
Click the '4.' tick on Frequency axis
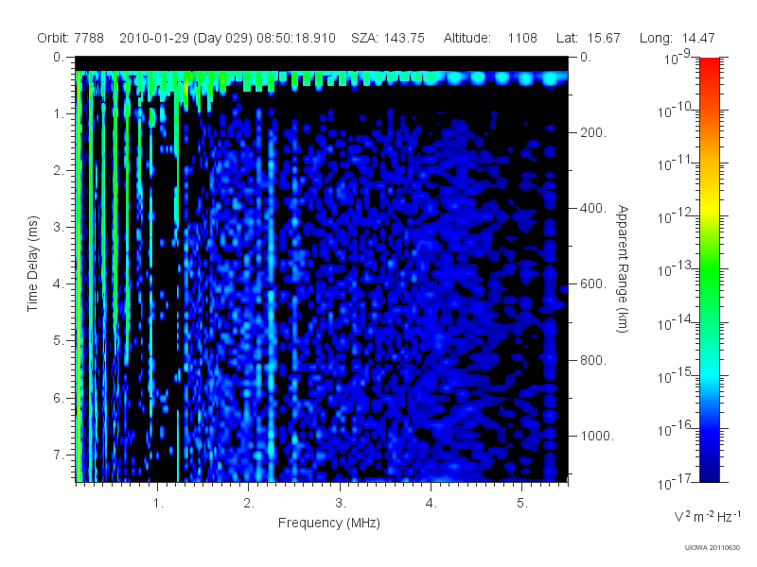431,504
